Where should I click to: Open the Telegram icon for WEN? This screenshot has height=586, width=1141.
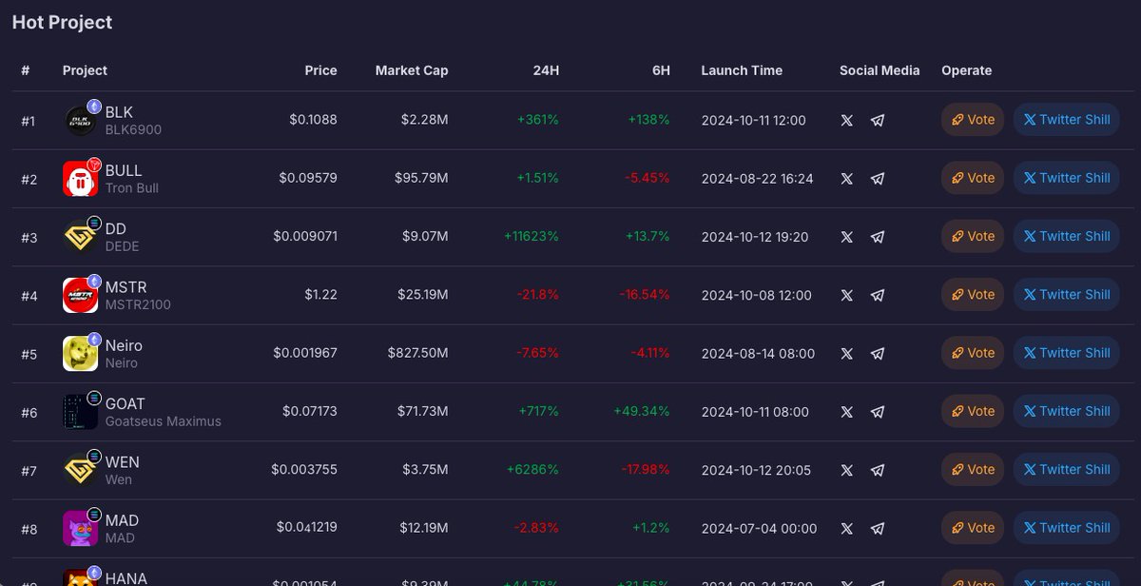tap(878, 470)
